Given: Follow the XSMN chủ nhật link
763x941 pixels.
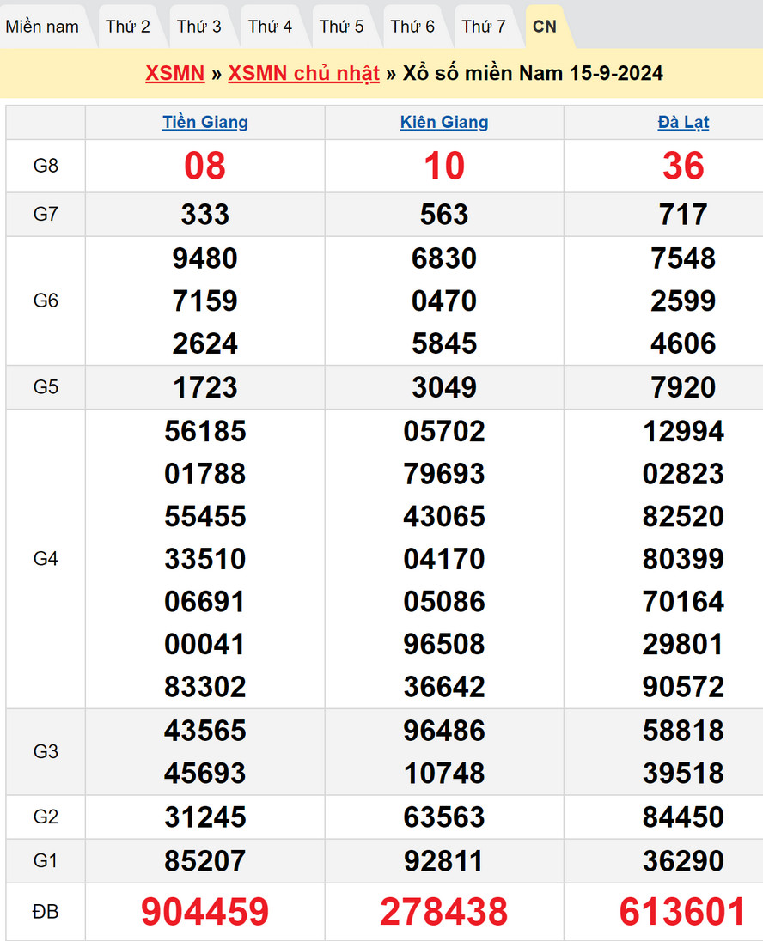Looking at the screenshot, I should click(x=303, y=73).
